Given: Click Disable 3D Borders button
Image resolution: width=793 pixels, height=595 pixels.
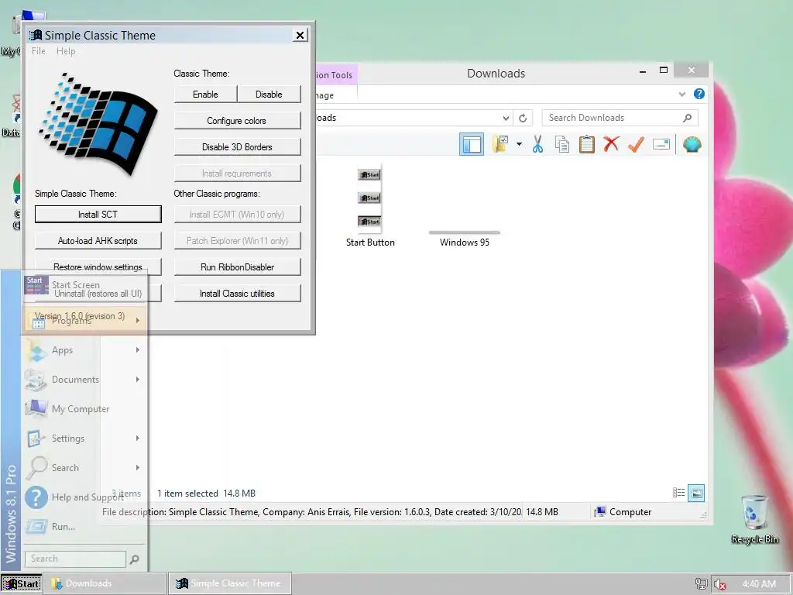Looking at the screenshot, I should (237, 147).
